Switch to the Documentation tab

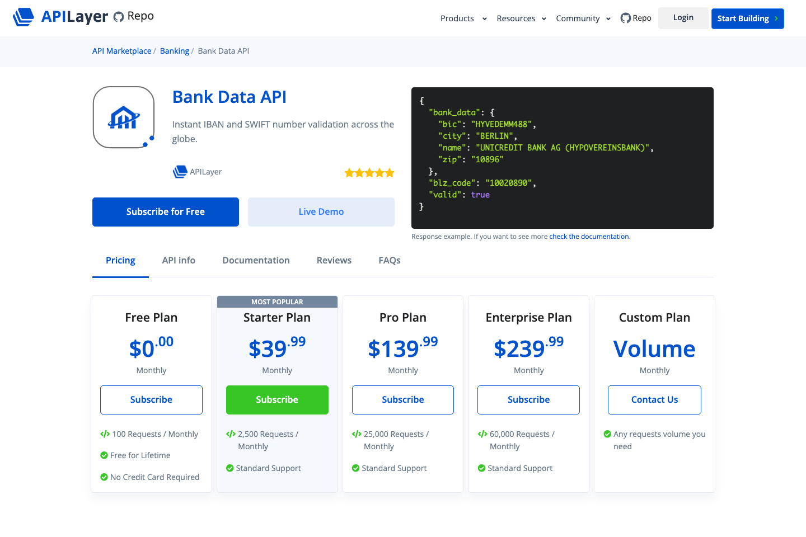(x=256, y=260)
